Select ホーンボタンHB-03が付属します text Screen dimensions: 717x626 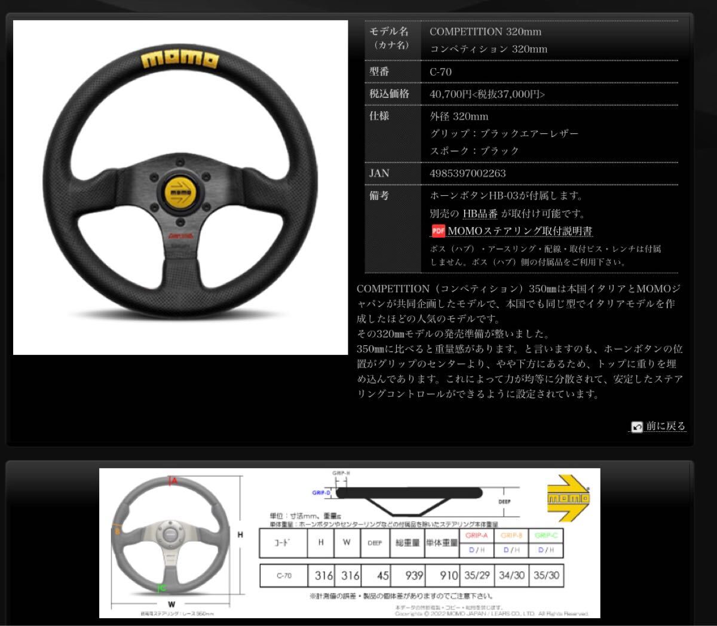pyautogui.click(x=506, y=196)
